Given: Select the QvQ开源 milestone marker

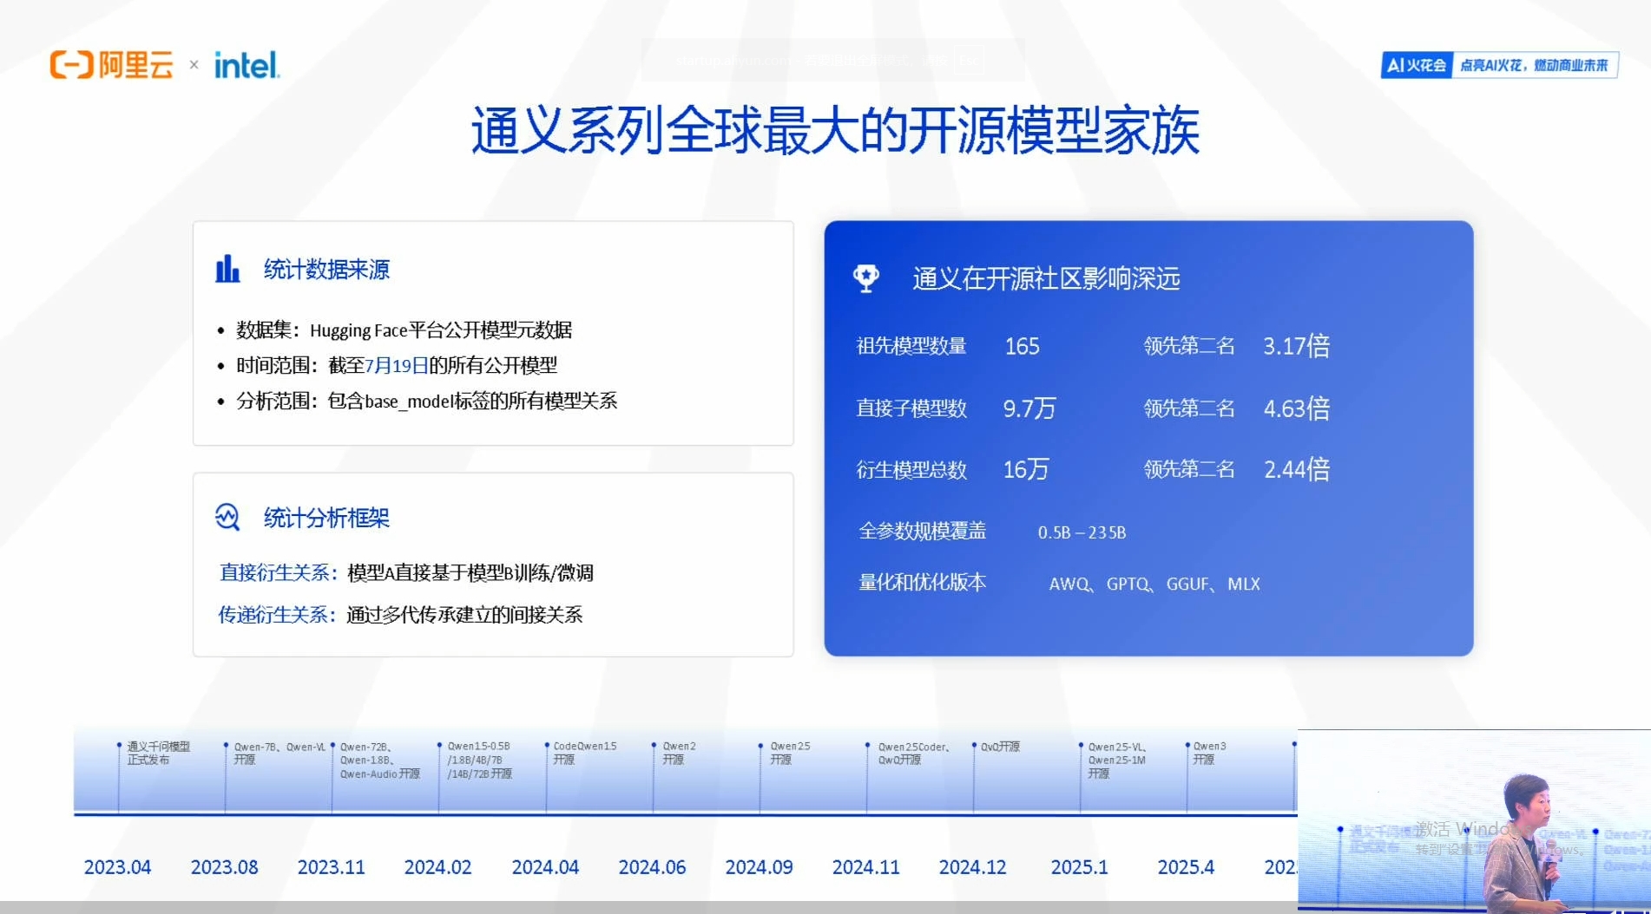Looking at the screenshot, I should coord(976,744).
